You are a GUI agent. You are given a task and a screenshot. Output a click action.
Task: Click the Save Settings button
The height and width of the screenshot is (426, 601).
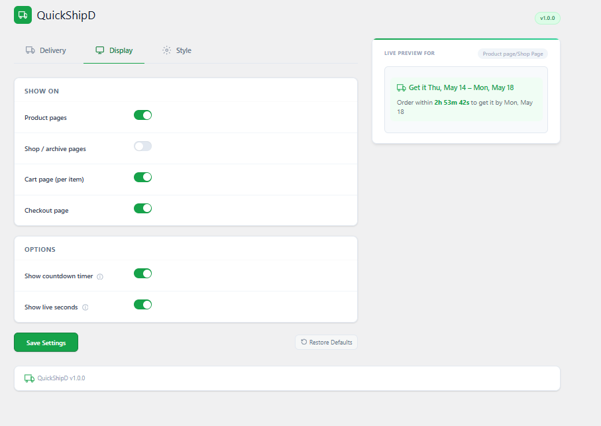(x=46, y=342)
